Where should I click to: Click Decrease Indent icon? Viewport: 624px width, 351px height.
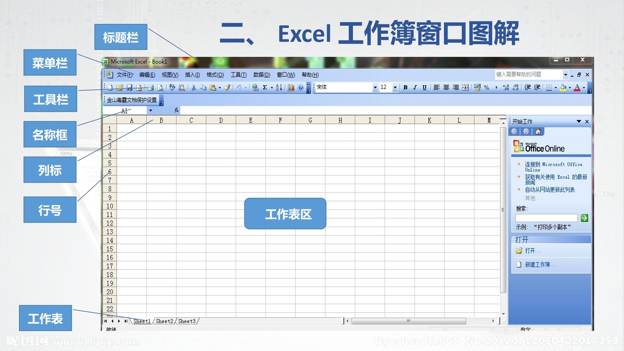click(527, 87)
